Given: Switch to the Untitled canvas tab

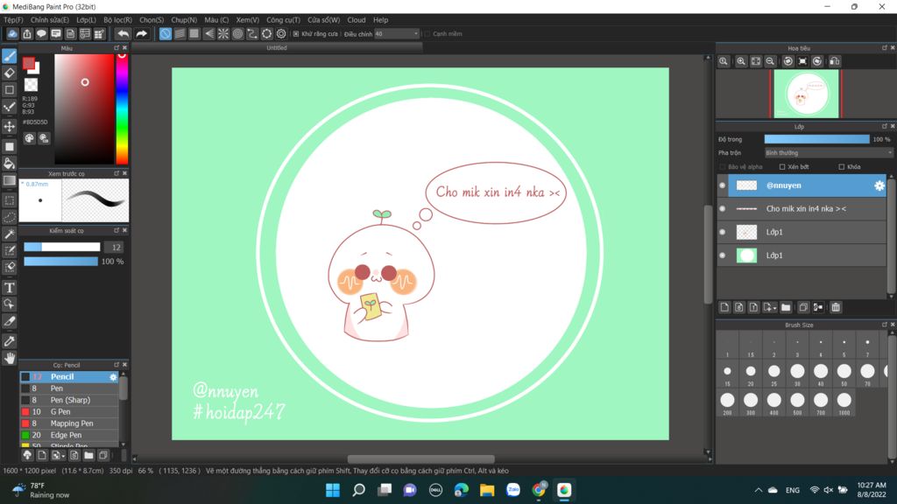Looking at the screenshot, I should click(277, 48).
